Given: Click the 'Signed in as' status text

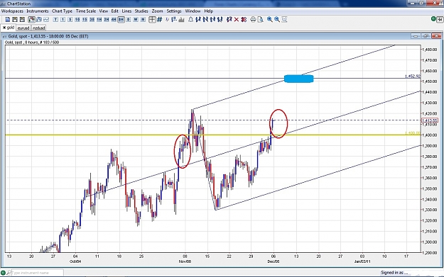Looking at the screenshot, I should [x=394, y=273].
